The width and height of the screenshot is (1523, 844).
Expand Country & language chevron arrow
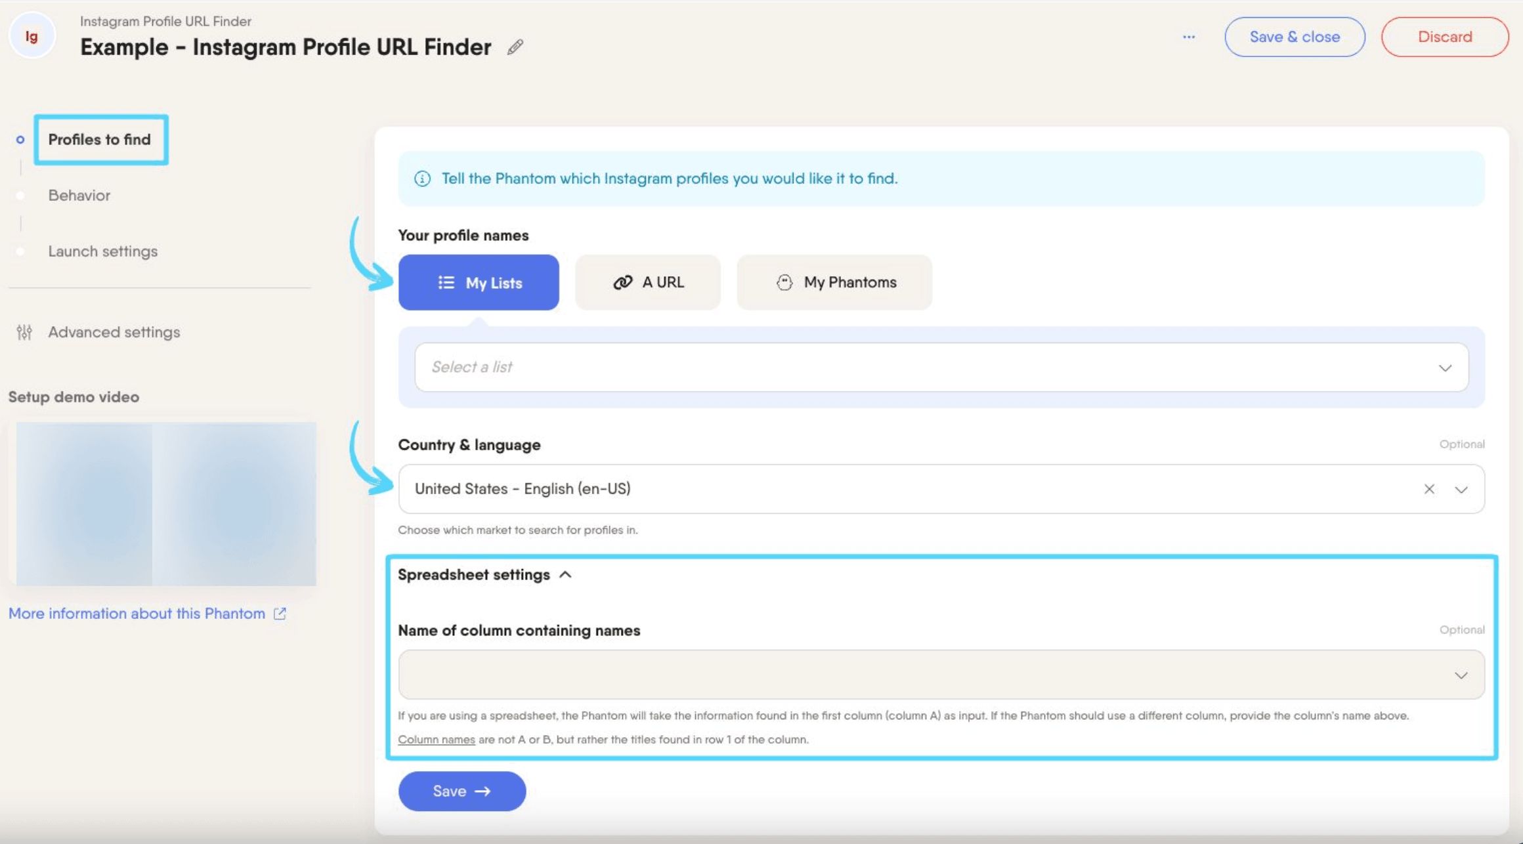[x=1461, y=490]
